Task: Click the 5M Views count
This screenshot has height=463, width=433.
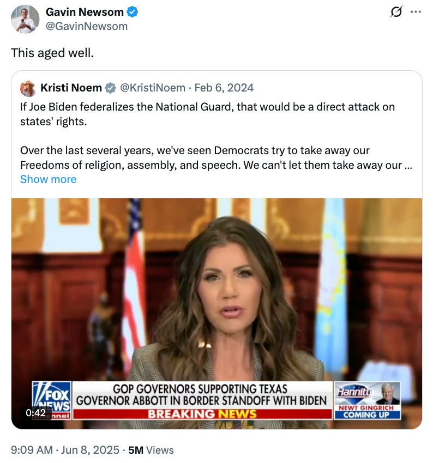Action: (x=151, y=450)
